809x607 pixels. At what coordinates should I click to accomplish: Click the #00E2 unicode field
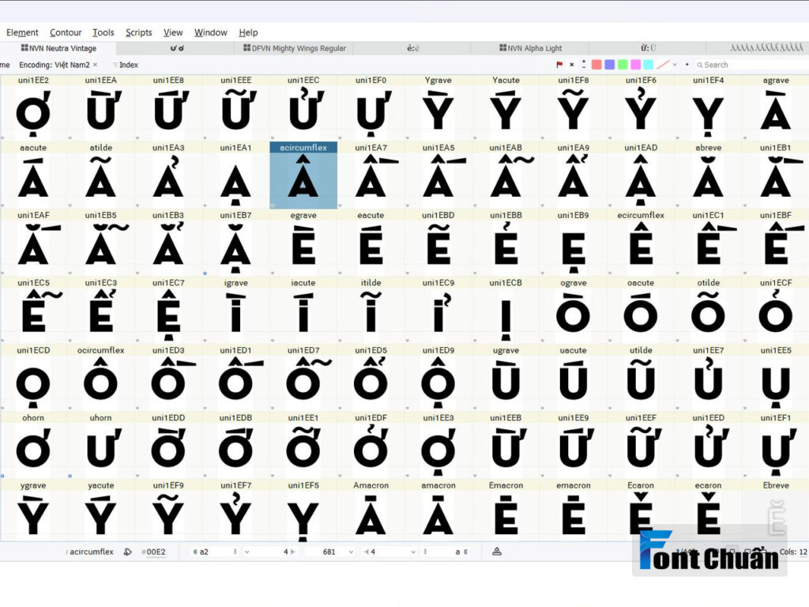pos(154,552)
